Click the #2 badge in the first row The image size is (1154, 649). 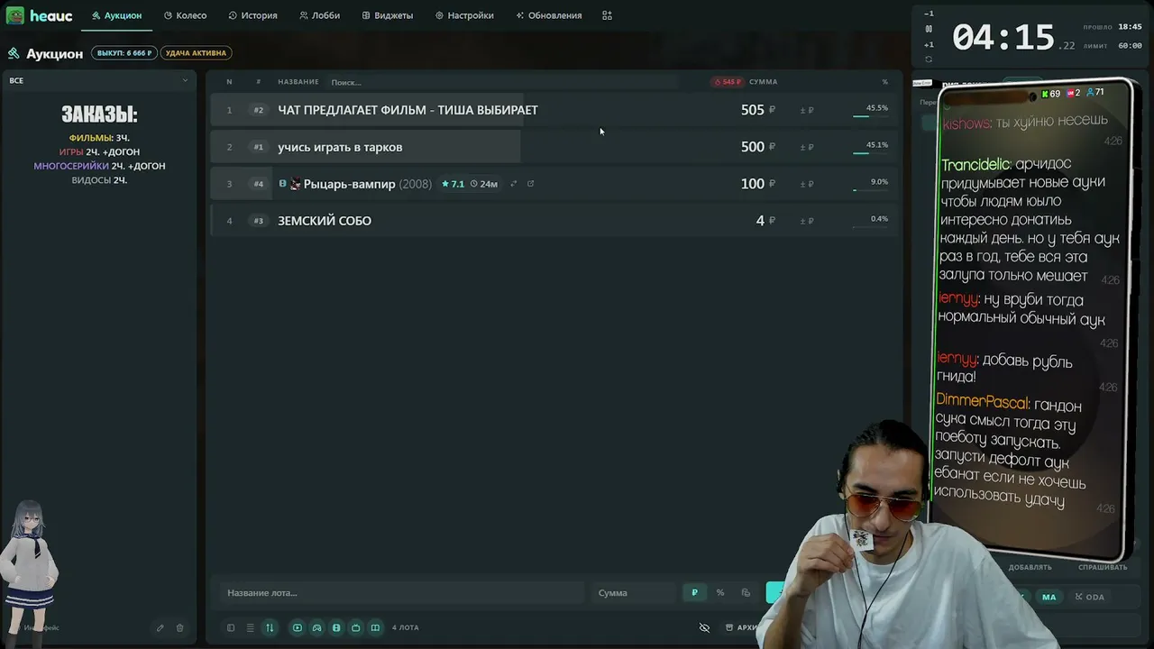259,110
